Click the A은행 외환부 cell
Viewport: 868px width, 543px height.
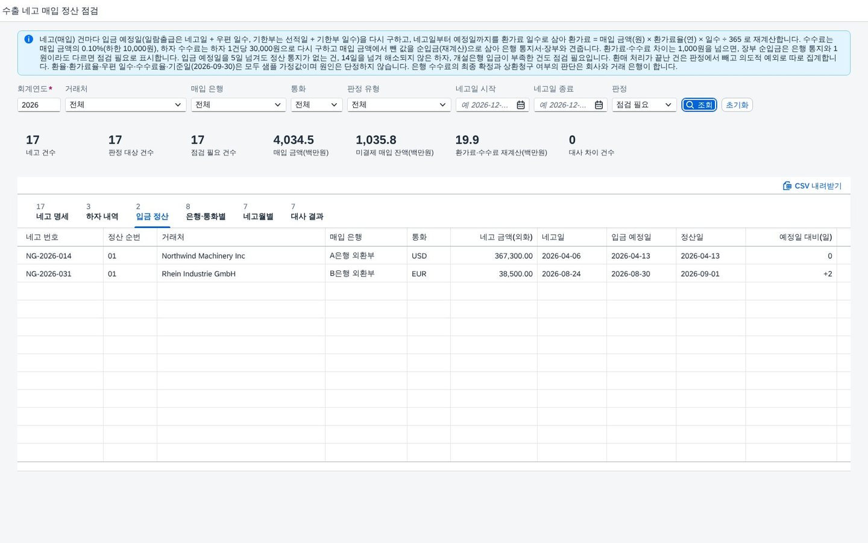coord(366,256)
